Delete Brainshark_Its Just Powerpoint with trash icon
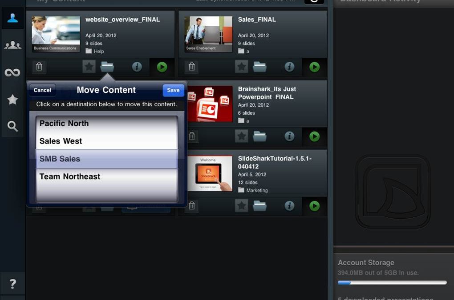The height and width of the screenshot is (300, 454). click(192, 136)
